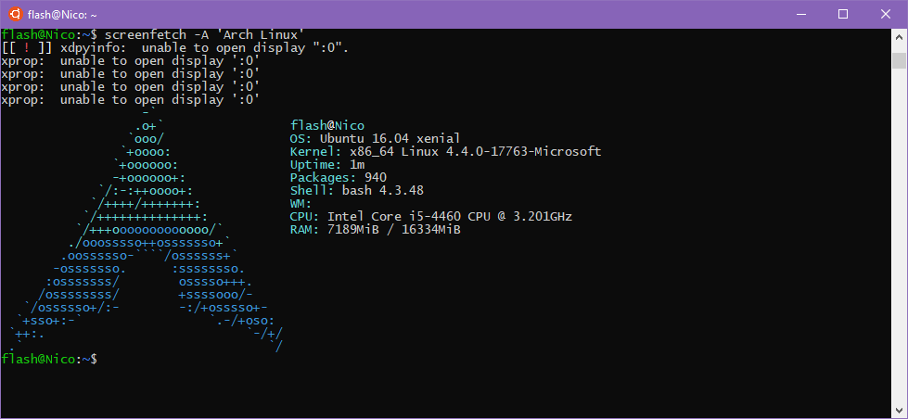Click the screenfetch -A 'Arch Linux' command text
The width and height of the screenshot is (908, 419).
[204, 34]
